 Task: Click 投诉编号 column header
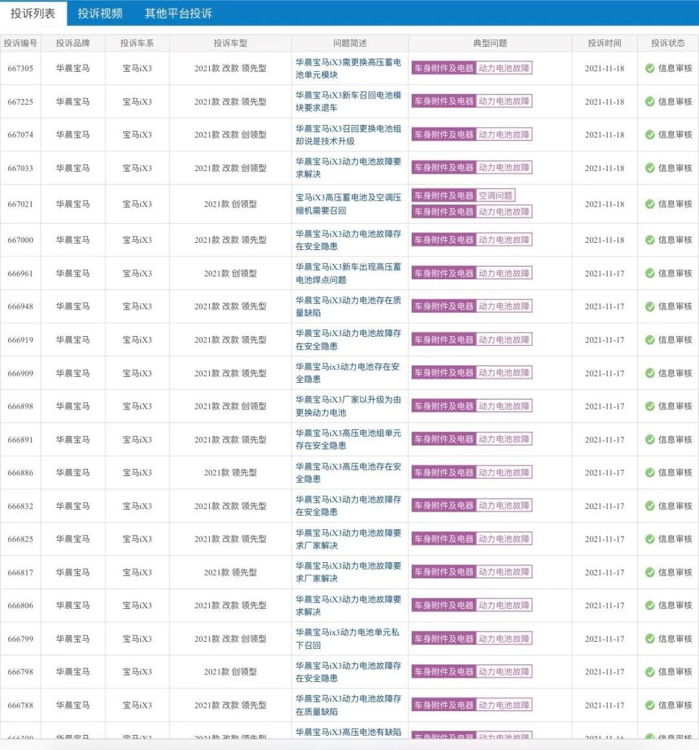[x=21, y=43]
